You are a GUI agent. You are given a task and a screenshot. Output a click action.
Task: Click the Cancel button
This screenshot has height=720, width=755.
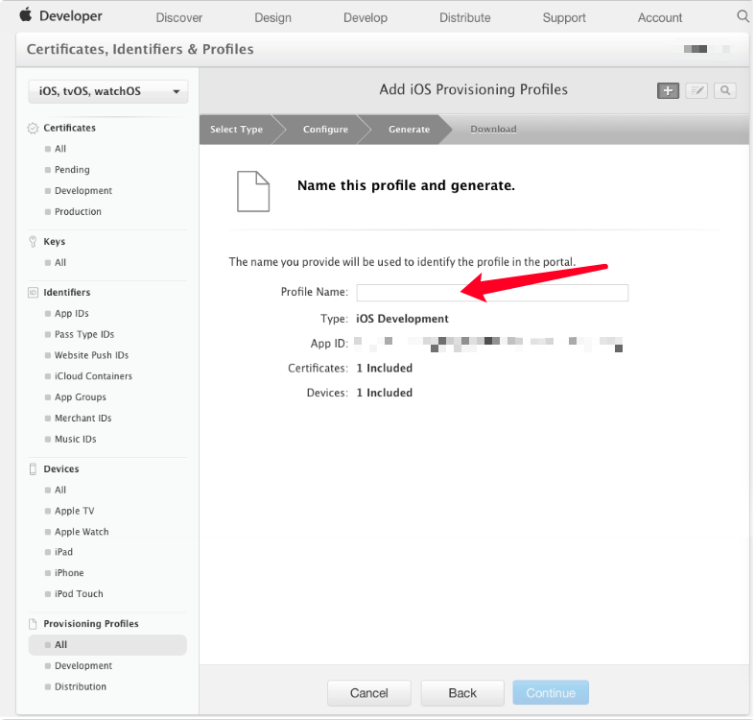coord(369,693)
